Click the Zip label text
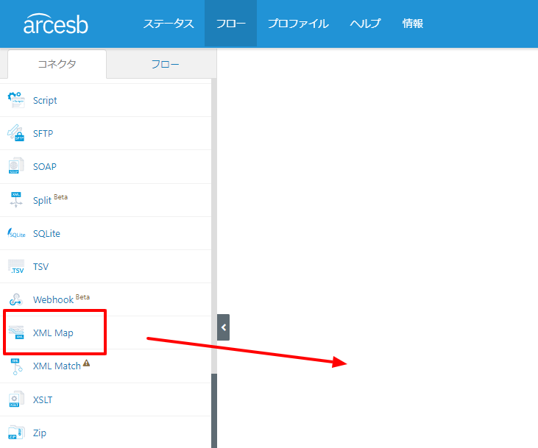Image resolution: width=538 pixels, height=448 pixels. [x=40, y=433]
